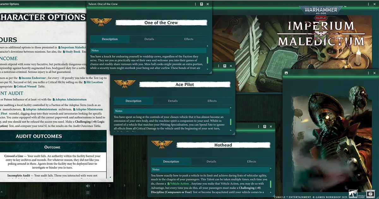Viewport: 379px width, 199px height.
Task: Open the Study Book link
Action: [72, 51]
